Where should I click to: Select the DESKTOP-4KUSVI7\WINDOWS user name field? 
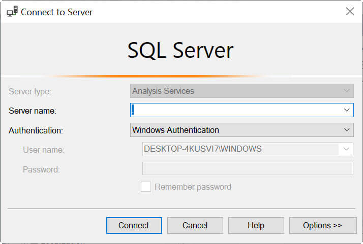(240, 149)
